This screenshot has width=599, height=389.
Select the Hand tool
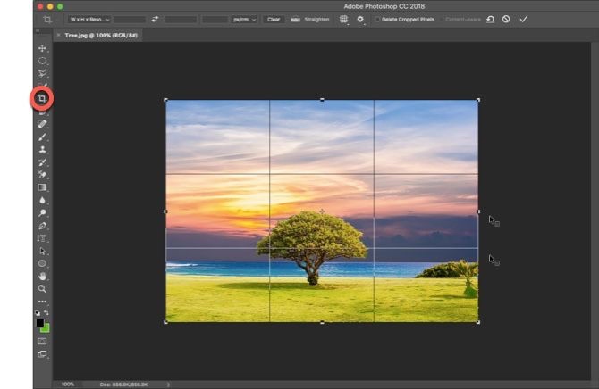pyautogui.click(x=42, y=276)
